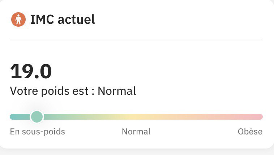Click the green slider thumb
The height and width of the screenshot is (155, 274).
click(x=37, y=117)
